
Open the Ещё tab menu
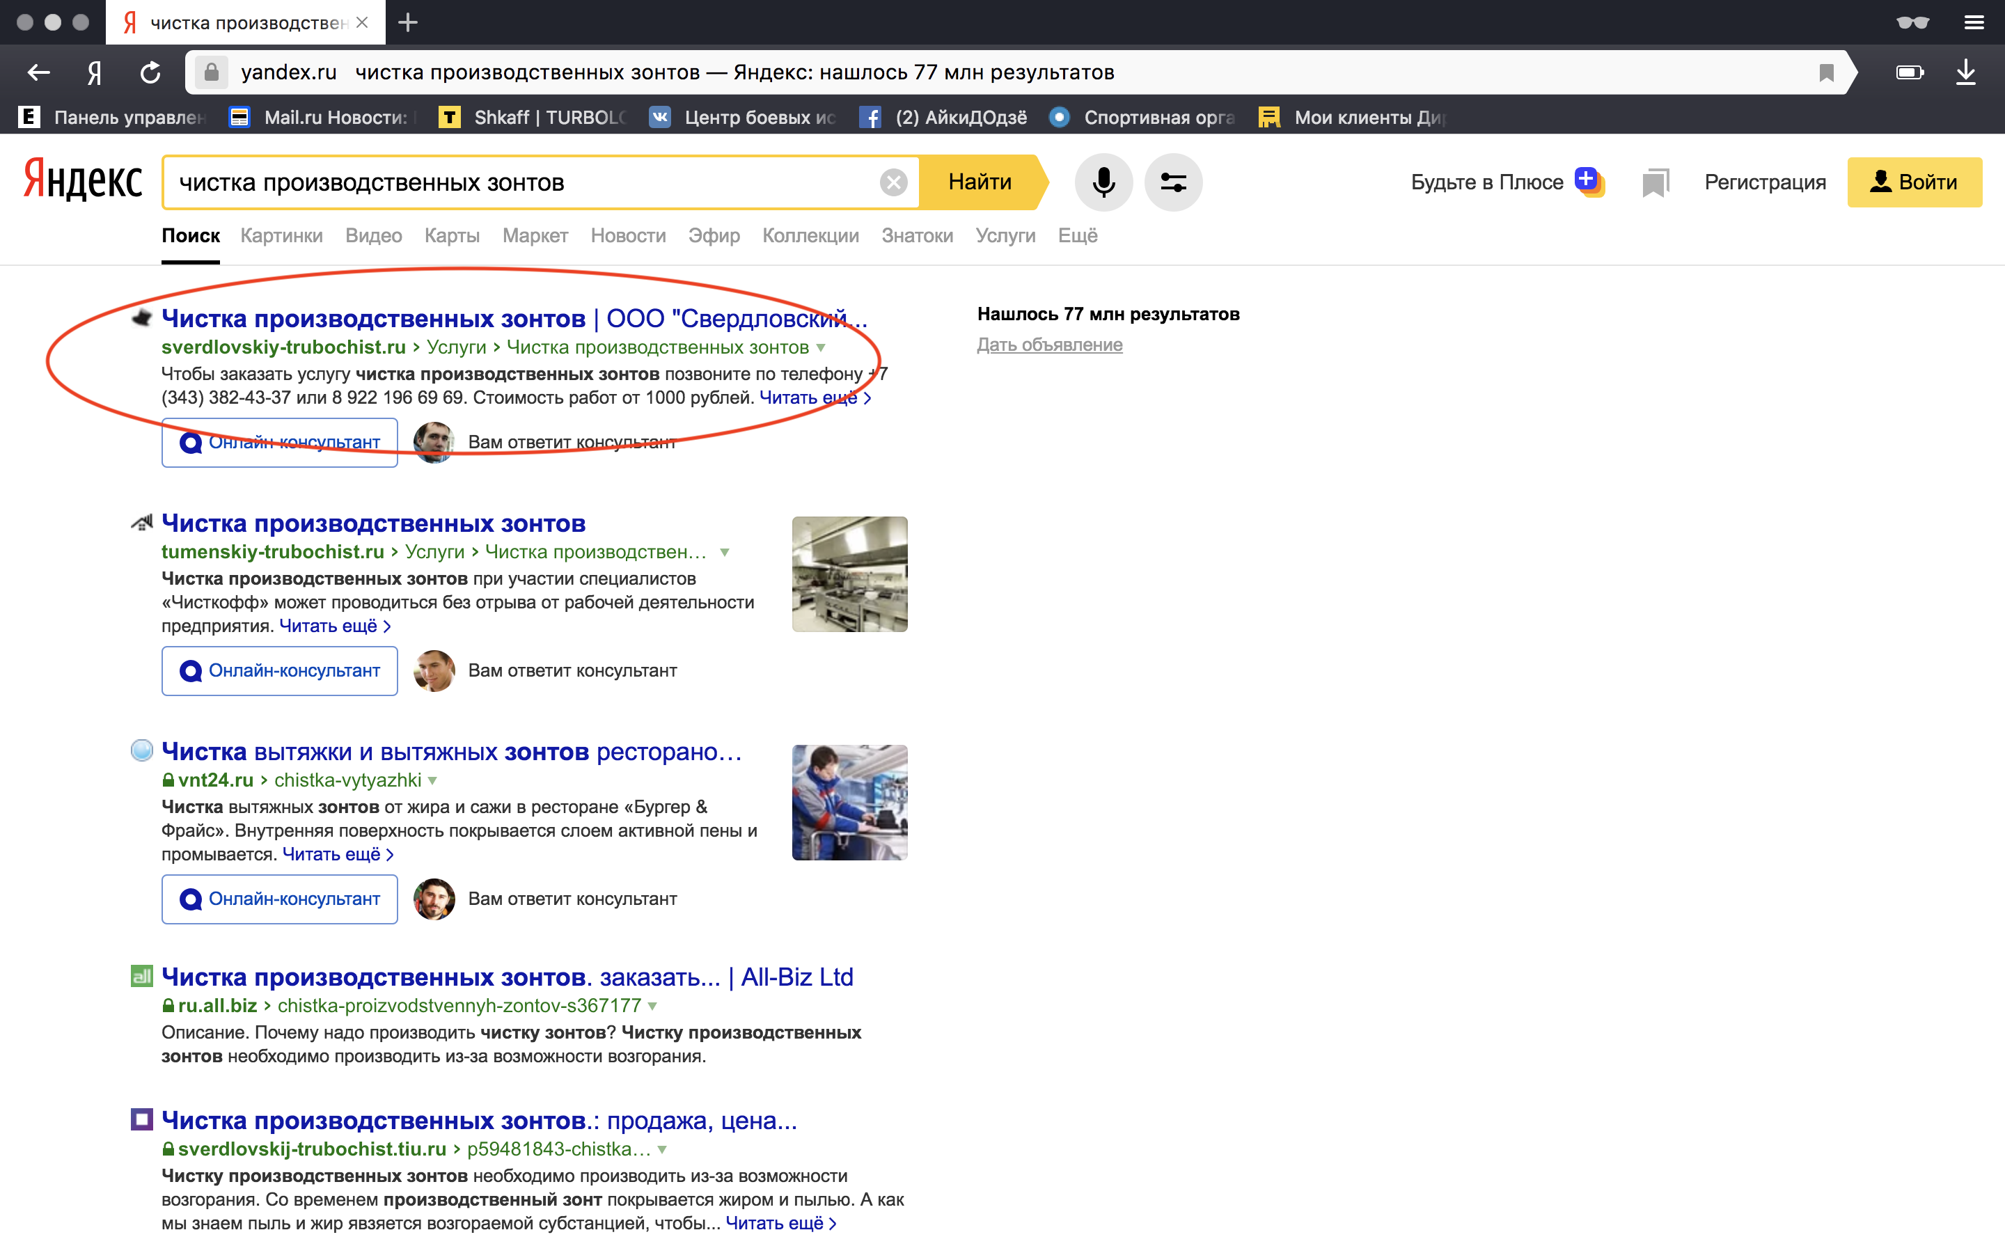click(x=1077, y=236)
